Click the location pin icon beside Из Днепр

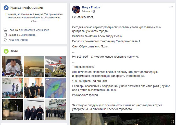5,40
